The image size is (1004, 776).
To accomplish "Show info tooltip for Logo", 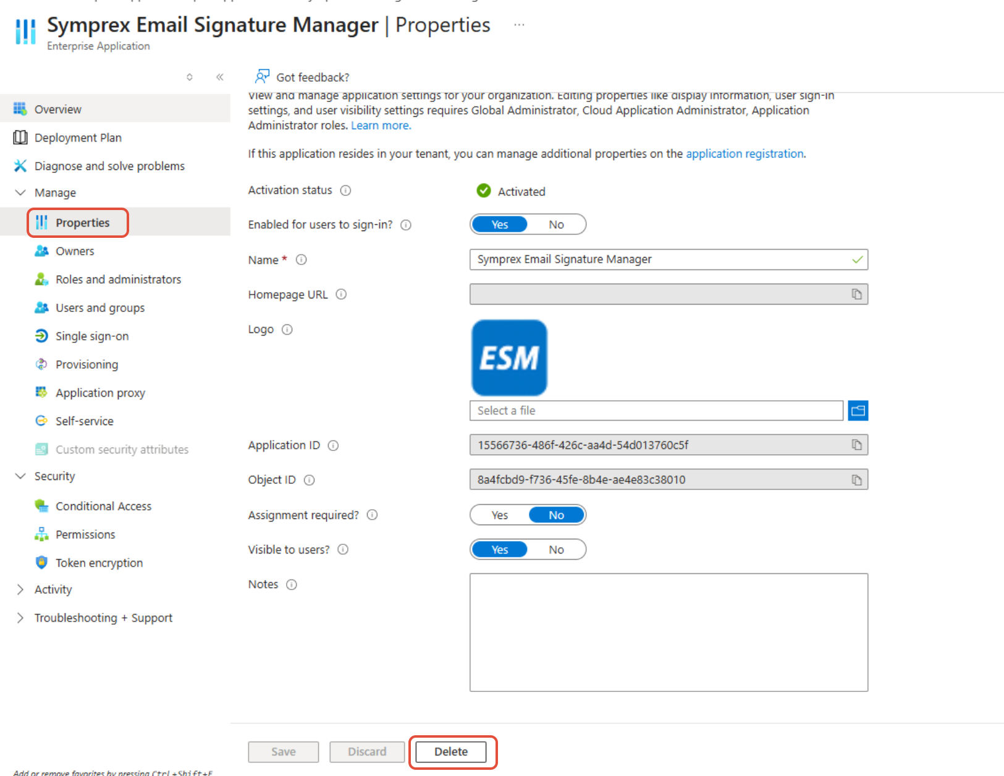I will click(x=287, y=329).
